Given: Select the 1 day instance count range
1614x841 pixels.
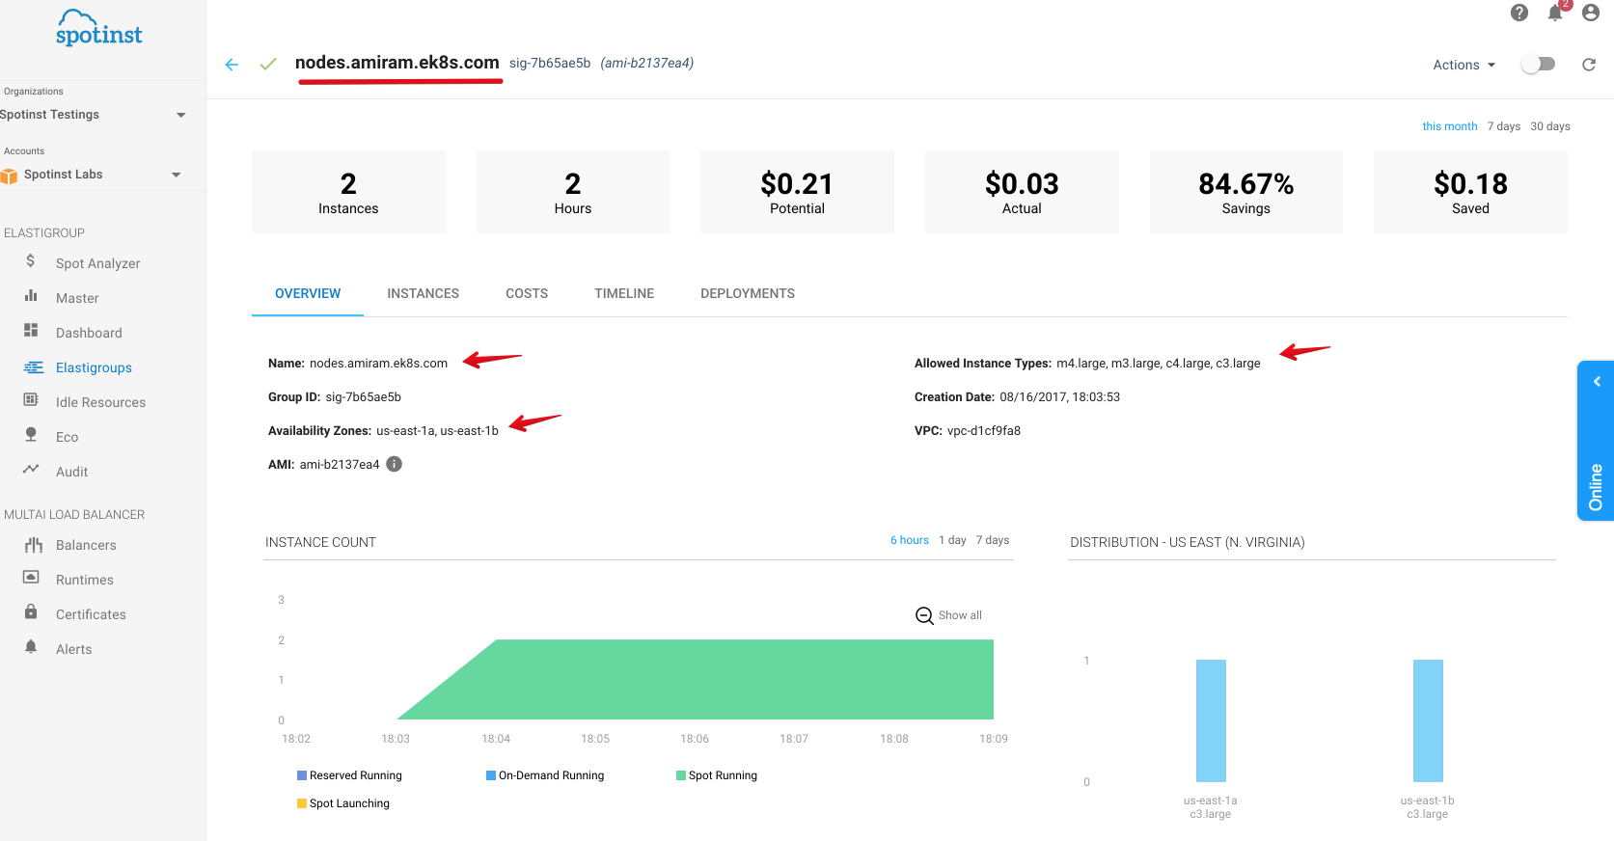Looking at the screenshot, I should tap(951, 540).
